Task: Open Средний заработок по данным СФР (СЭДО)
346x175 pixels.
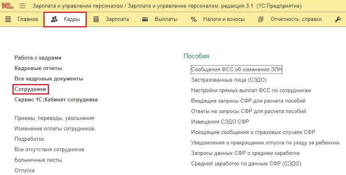Action: (x=246, y=163)
